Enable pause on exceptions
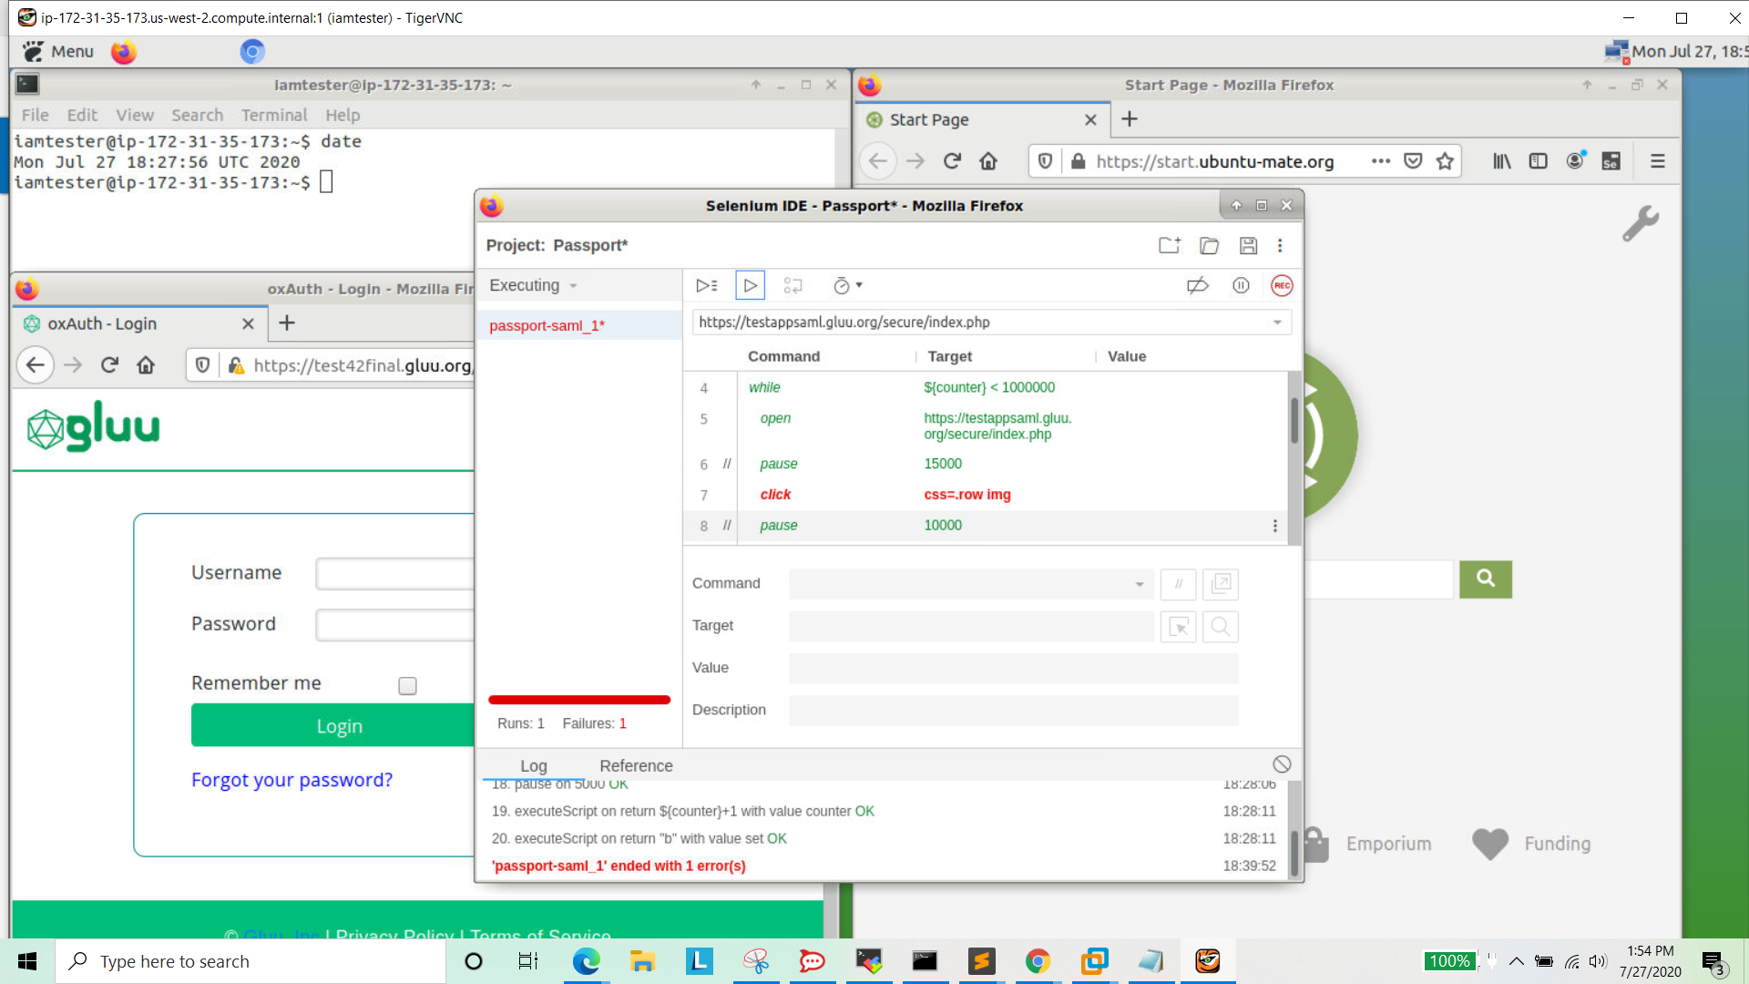Viewport: 1749px width, 984px height. tap(1241, 285)
